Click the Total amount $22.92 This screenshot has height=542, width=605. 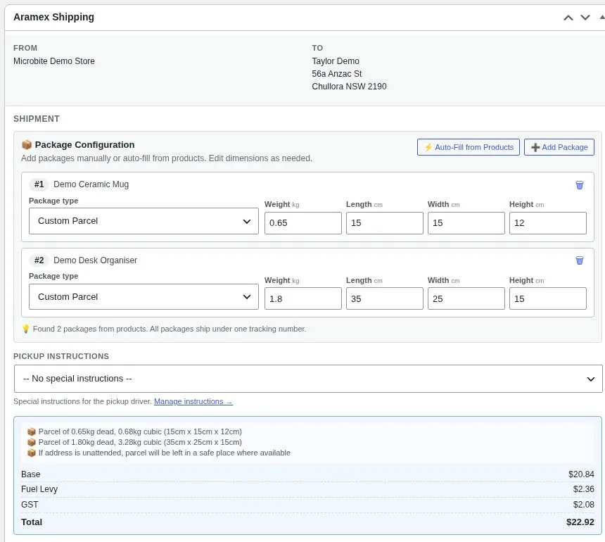580,522
